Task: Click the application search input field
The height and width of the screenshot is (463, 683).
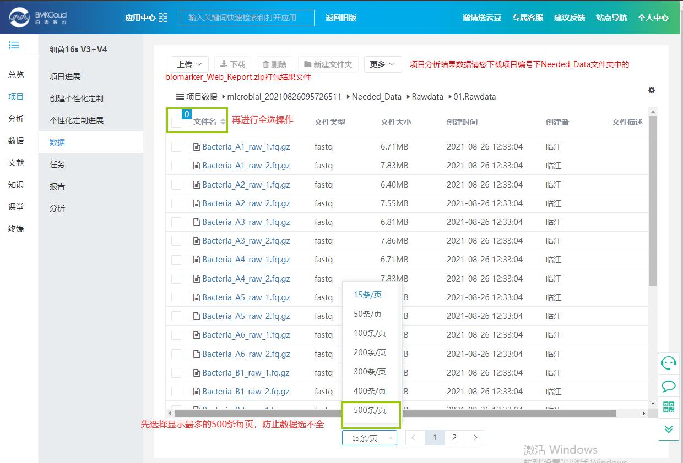Action: pos(247,18)
